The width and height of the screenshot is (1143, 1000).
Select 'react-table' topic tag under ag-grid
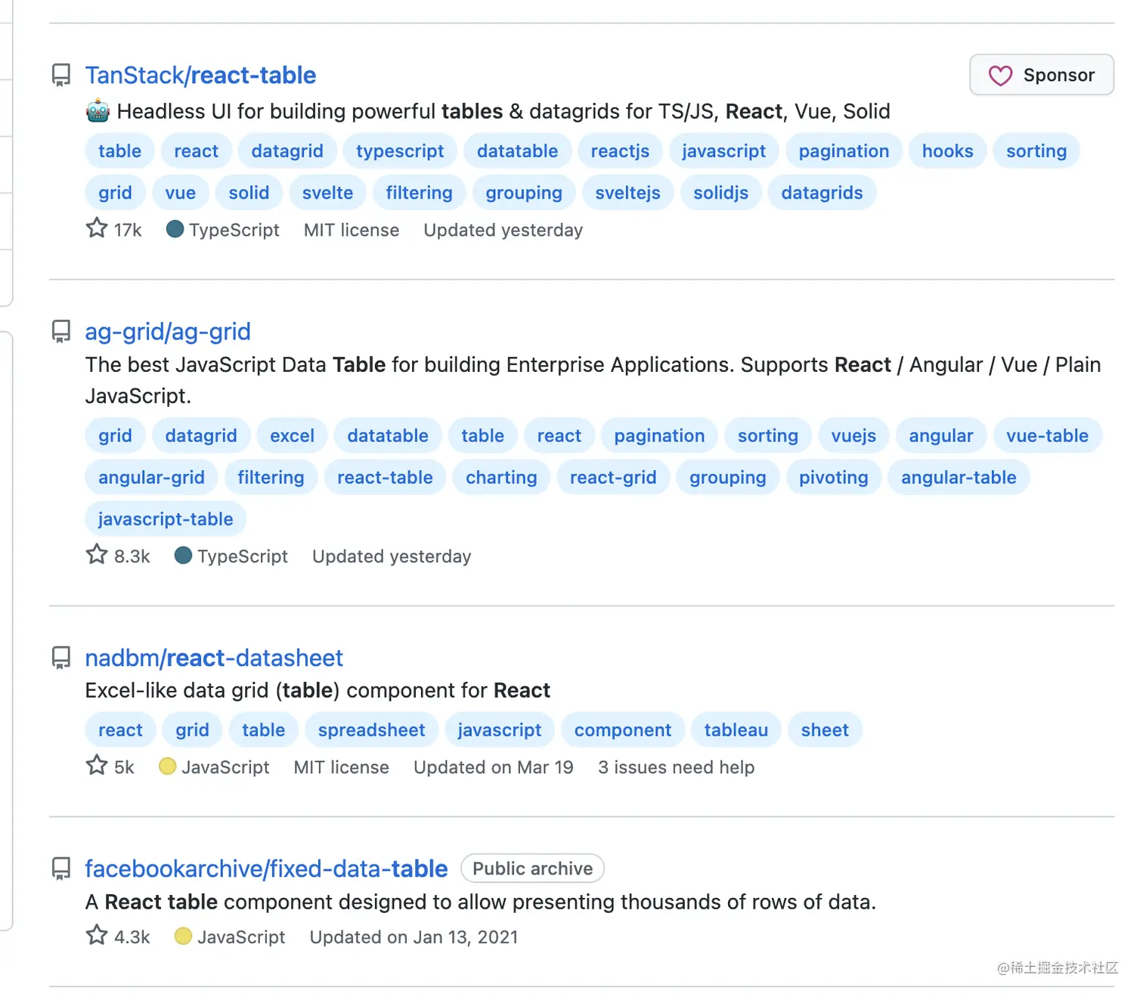(x=385, y=477)
